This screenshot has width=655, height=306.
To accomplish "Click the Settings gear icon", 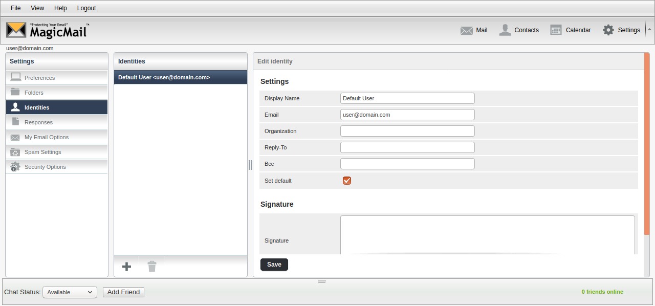I will pos(608,30).
